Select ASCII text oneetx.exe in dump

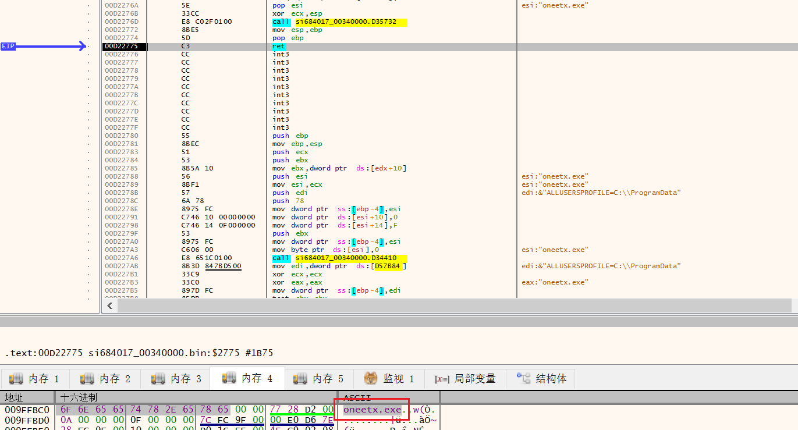click(x=372, y=410)
